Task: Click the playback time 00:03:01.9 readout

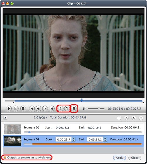Action: tap(116, 109)
